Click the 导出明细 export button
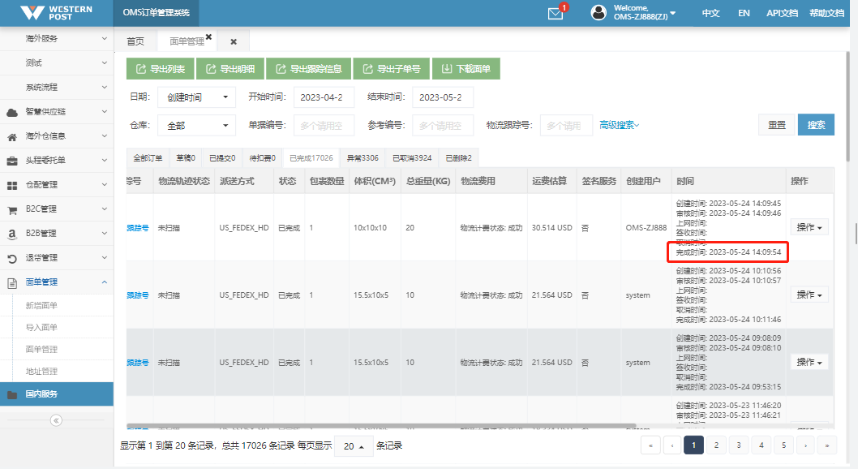Image resolution: width=858 pixels, height=469 pixels. tap(230, 68)
